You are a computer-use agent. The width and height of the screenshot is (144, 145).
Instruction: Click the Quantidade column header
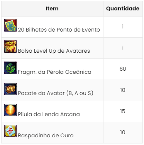coord(123,8)
